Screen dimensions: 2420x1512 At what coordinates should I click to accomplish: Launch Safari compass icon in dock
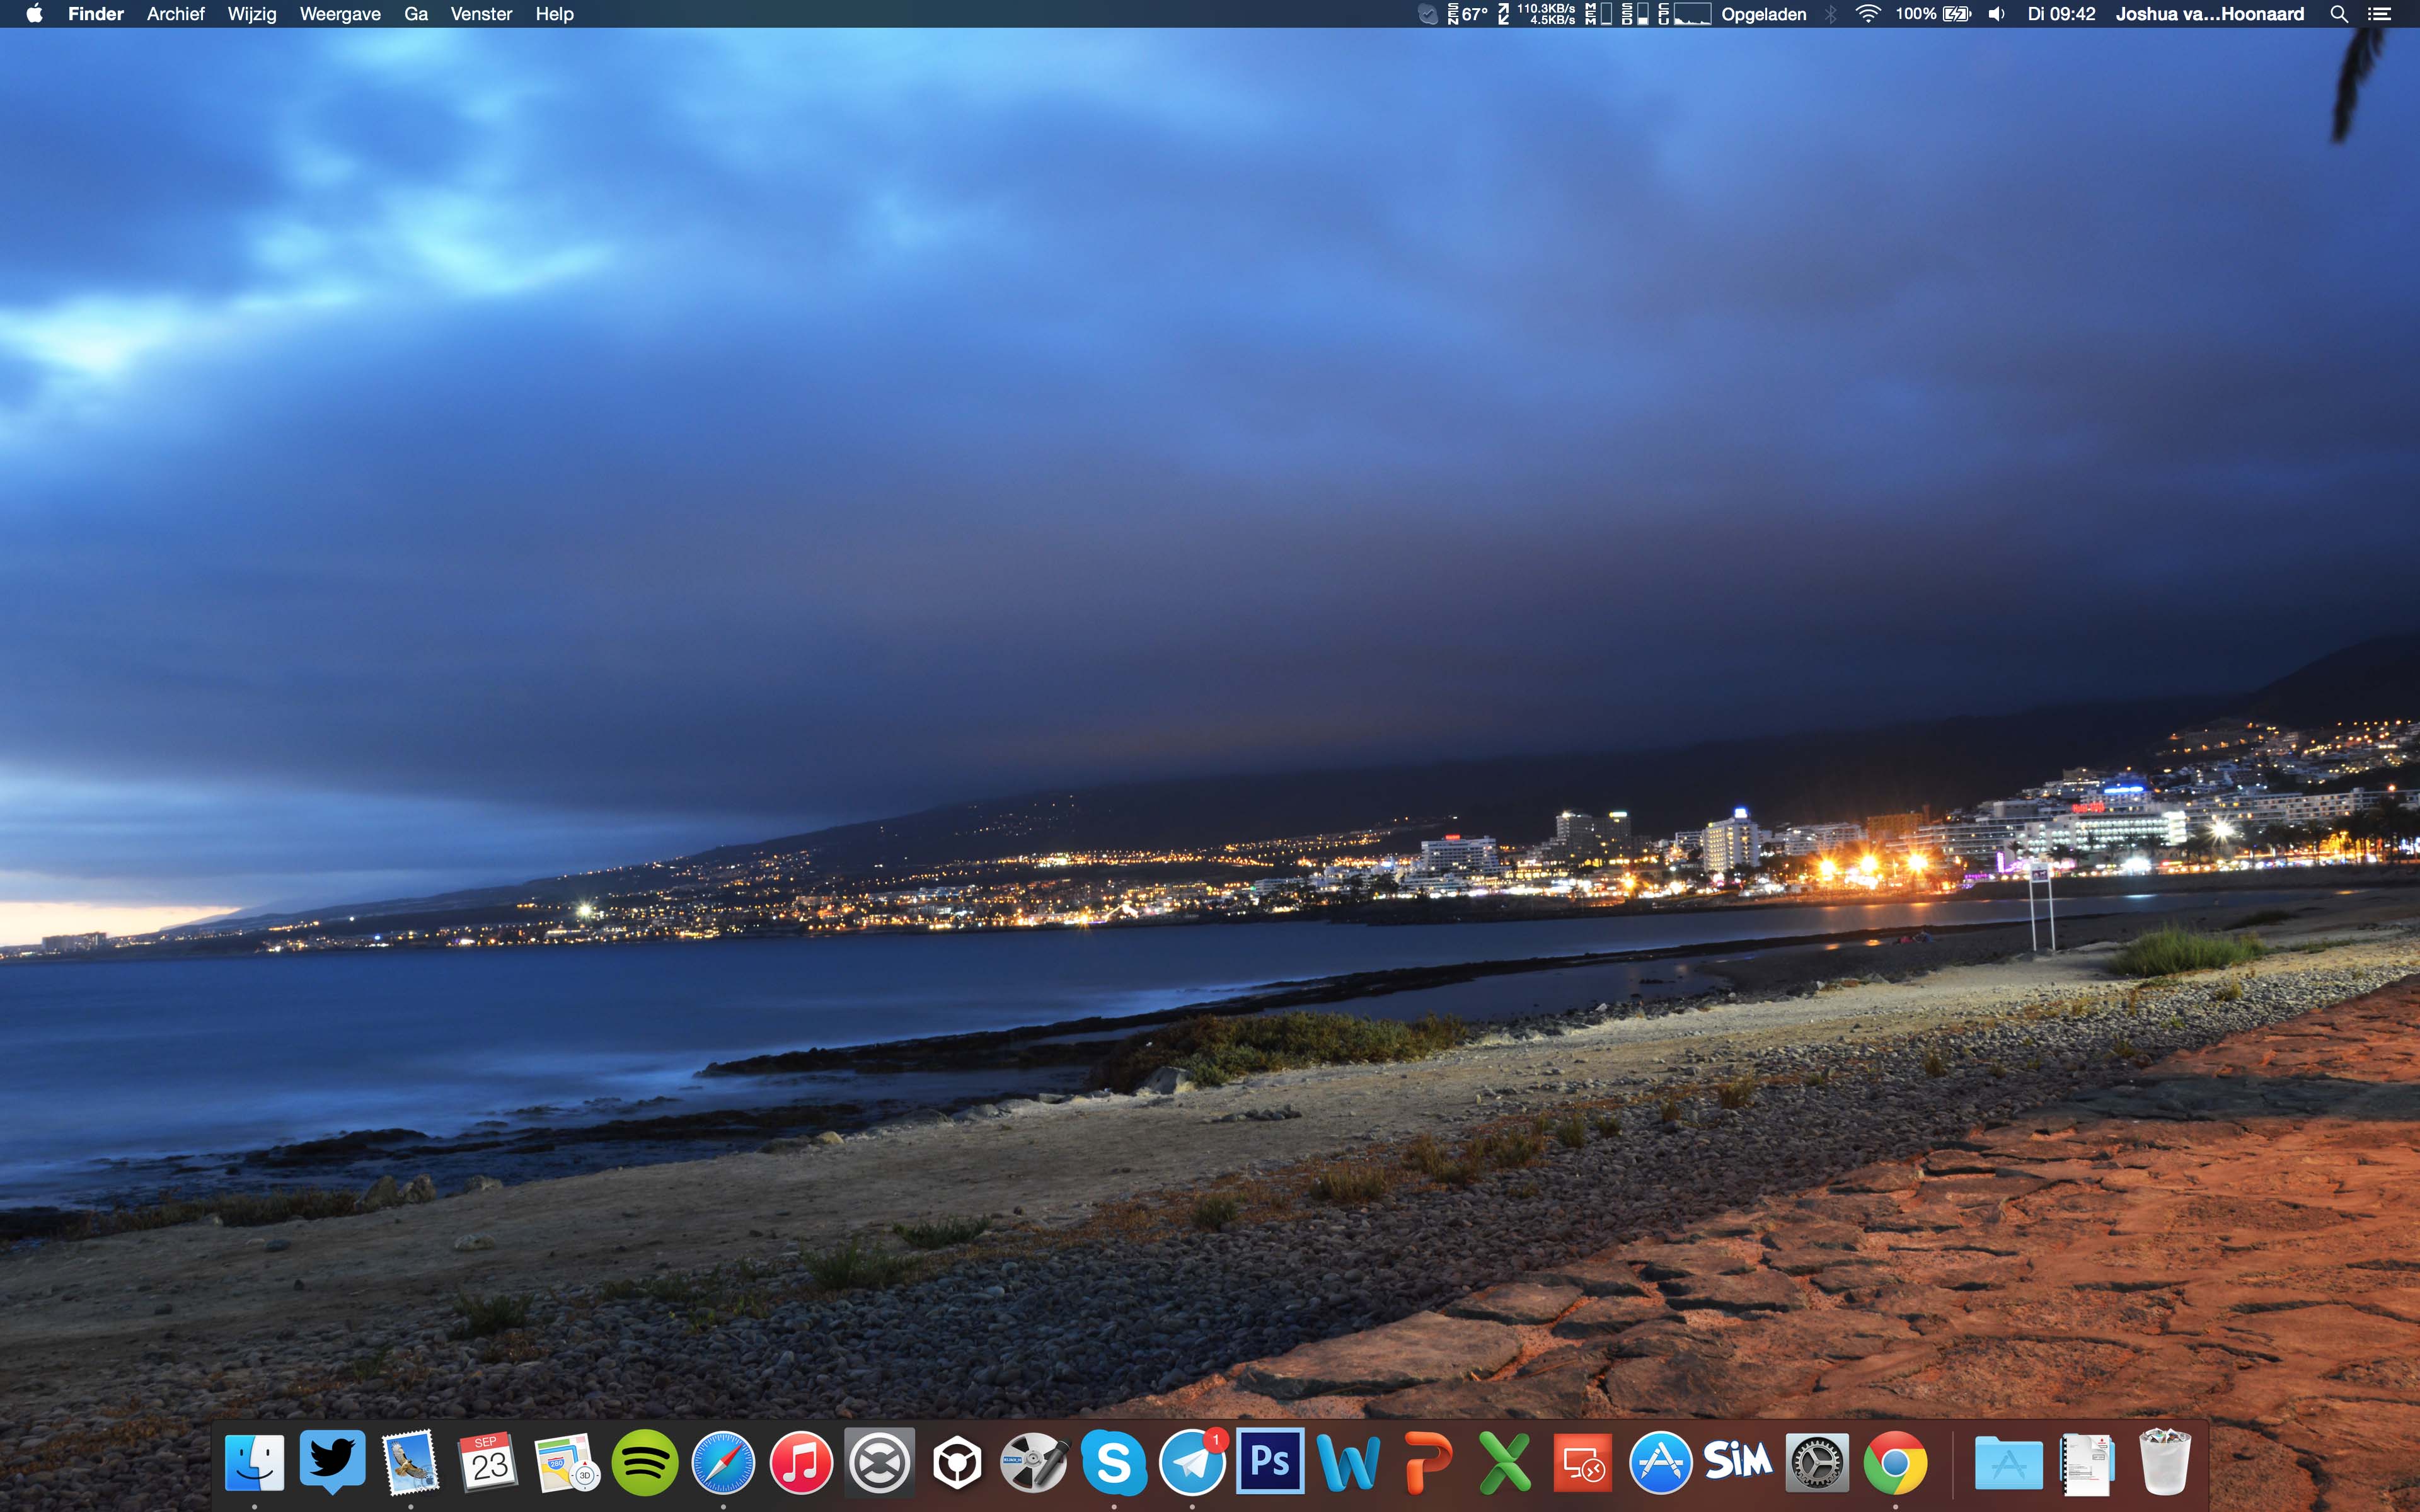point(723,1463)
